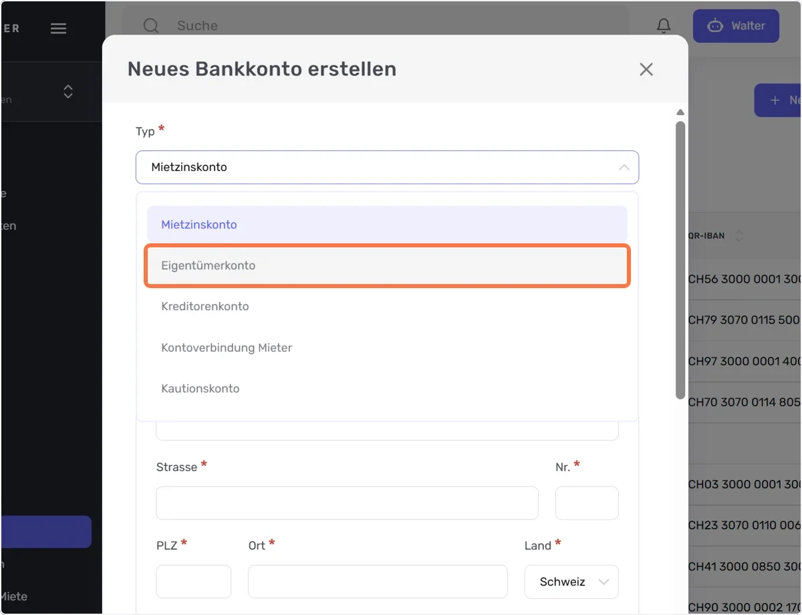Viewport: 802px width, 615px height.
Task: Collapse the Typ dropdown chevron
Action: tap(624, 167)
